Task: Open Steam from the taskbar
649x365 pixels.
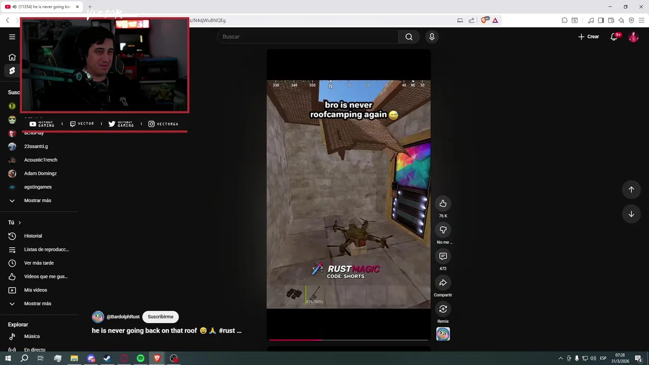Action: [x=107, y=358]
